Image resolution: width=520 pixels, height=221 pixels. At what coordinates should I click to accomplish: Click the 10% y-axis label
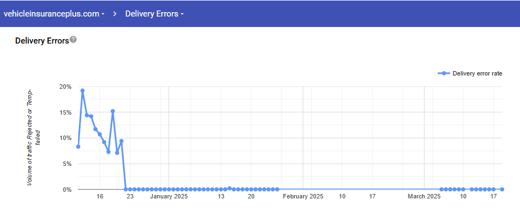pyautogui.click(x=65, y=138)
